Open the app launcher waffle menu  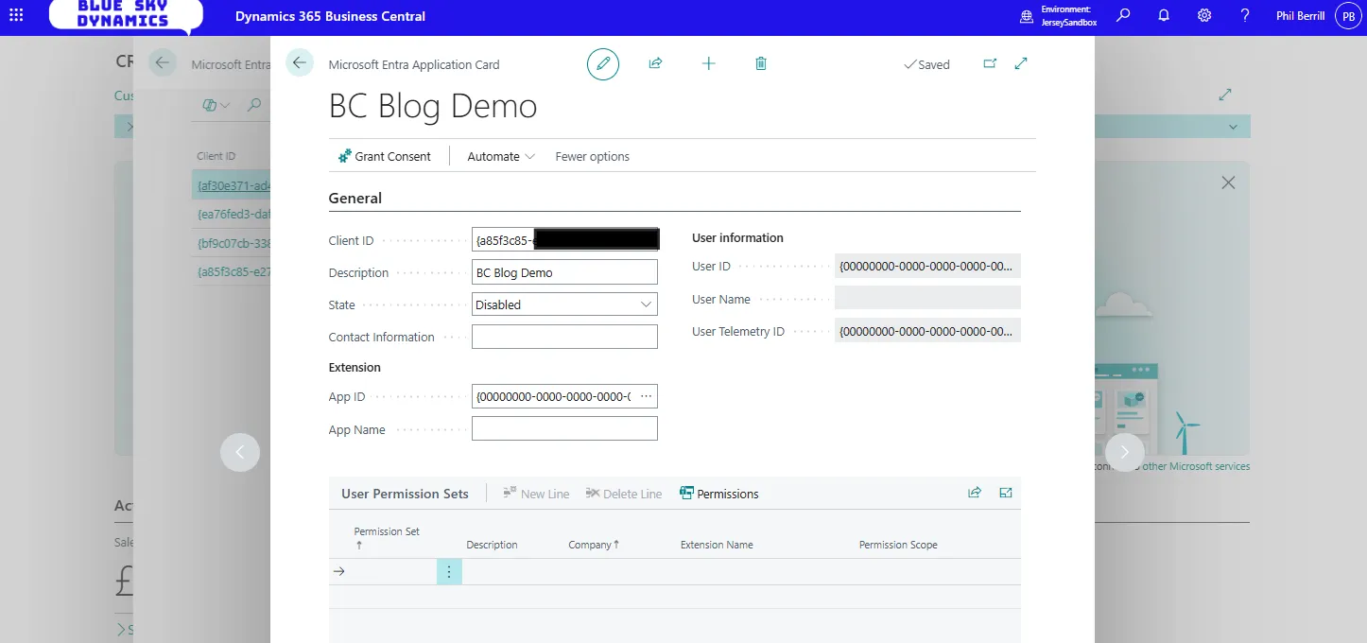coord(16,15)
